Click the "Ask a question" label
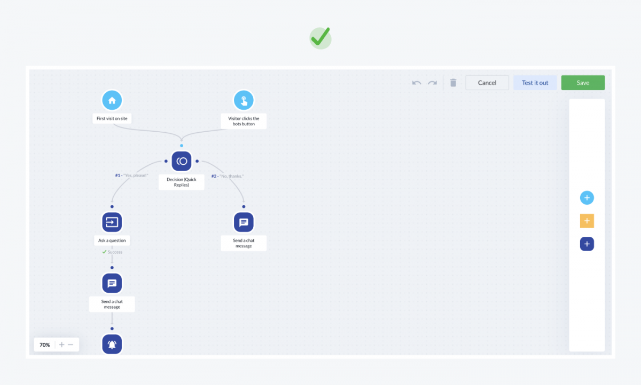641x385 pixels. [x=112, y=240]
